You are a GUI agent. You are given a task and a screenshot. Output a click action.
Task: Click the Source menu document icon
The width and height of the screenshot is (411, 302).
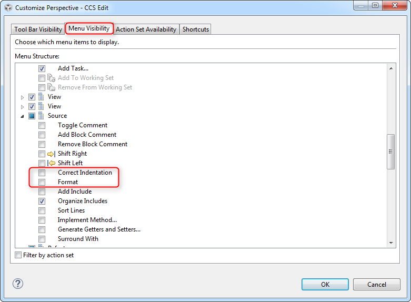[41, 115]
